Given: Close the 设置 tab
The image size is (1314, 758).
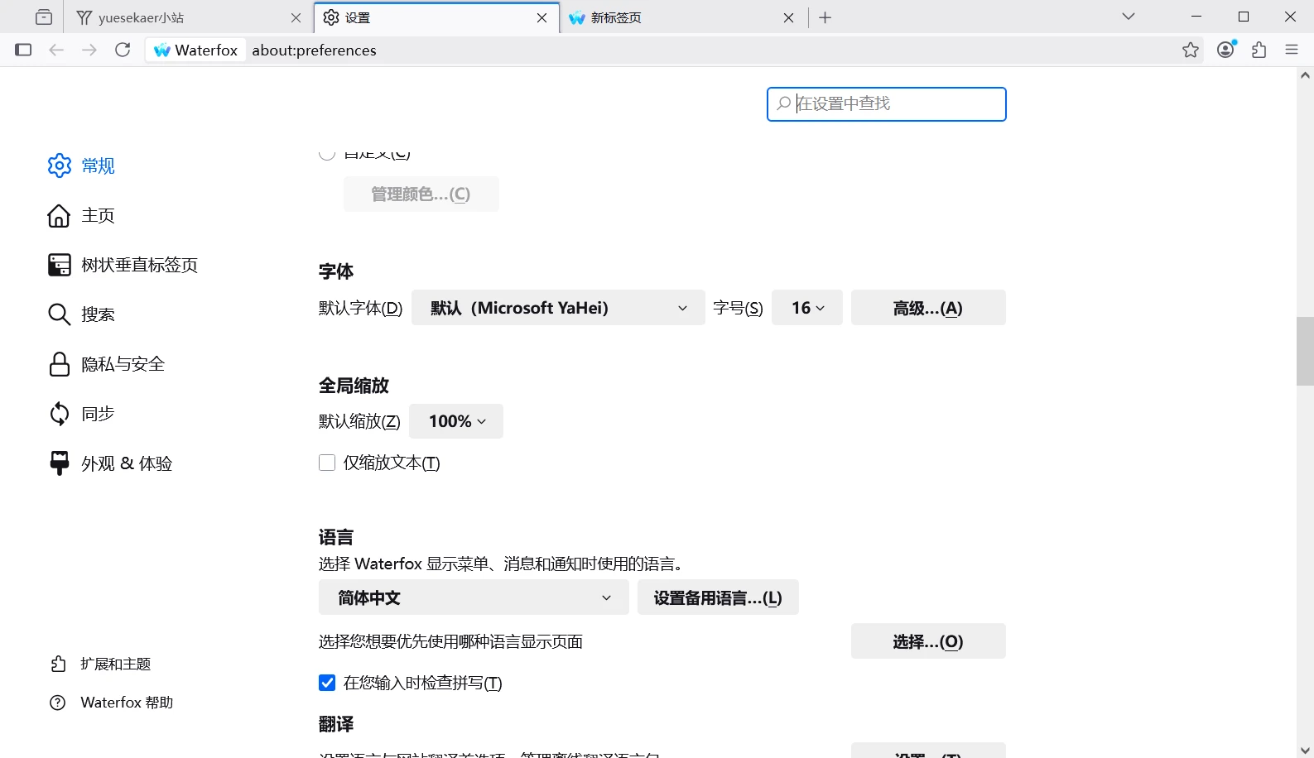Looking at the screenshot, I should 542,17.
